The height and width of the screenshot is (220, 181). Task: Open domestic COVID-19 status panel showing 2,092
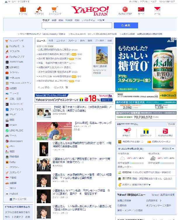click(146, 105)
